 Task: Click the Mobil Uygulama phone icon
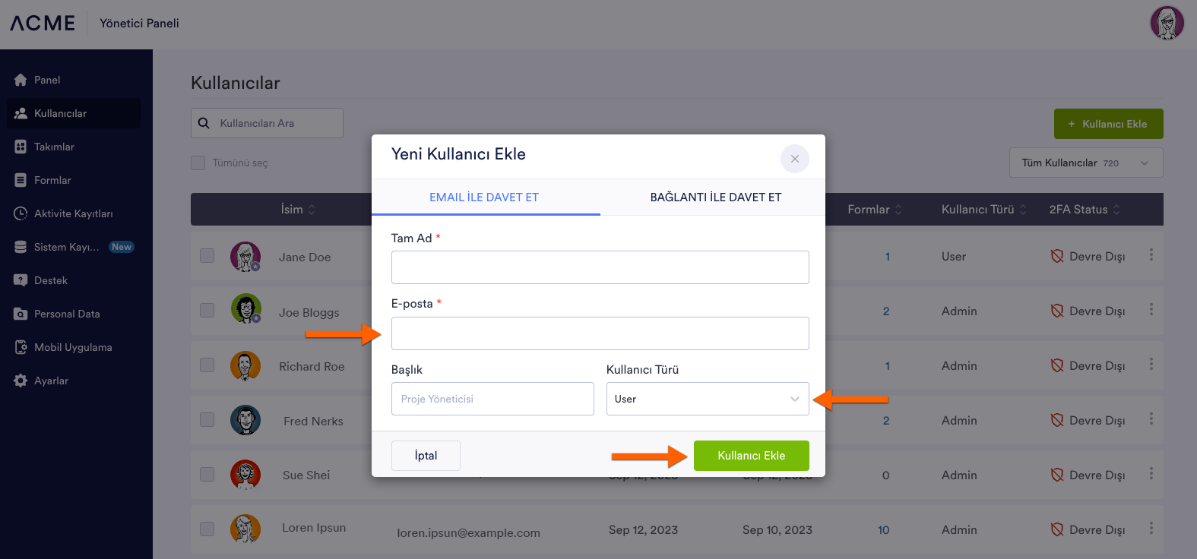[x=21, y=347]
